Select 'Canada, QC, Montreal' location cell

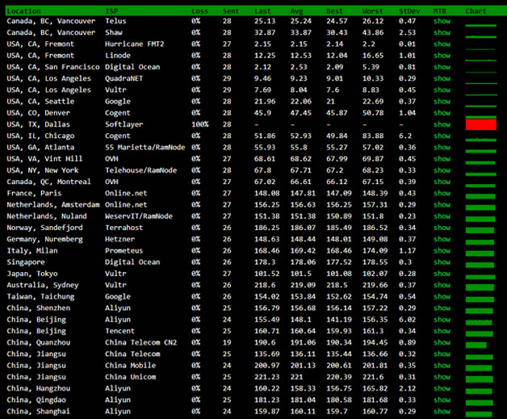click(48, 182)
